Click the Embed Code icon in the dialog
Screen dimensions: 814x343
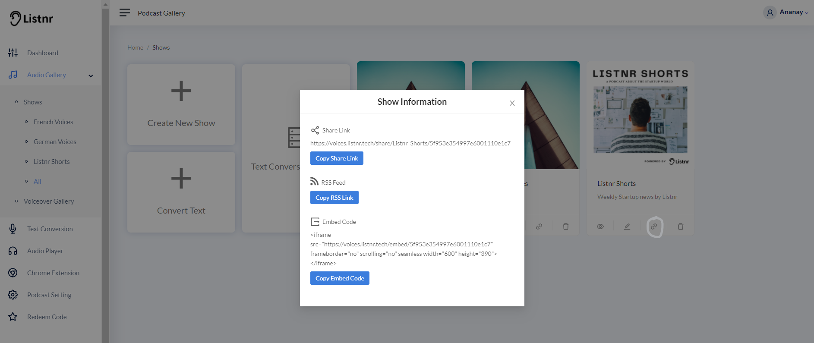(x=315, y=222)
